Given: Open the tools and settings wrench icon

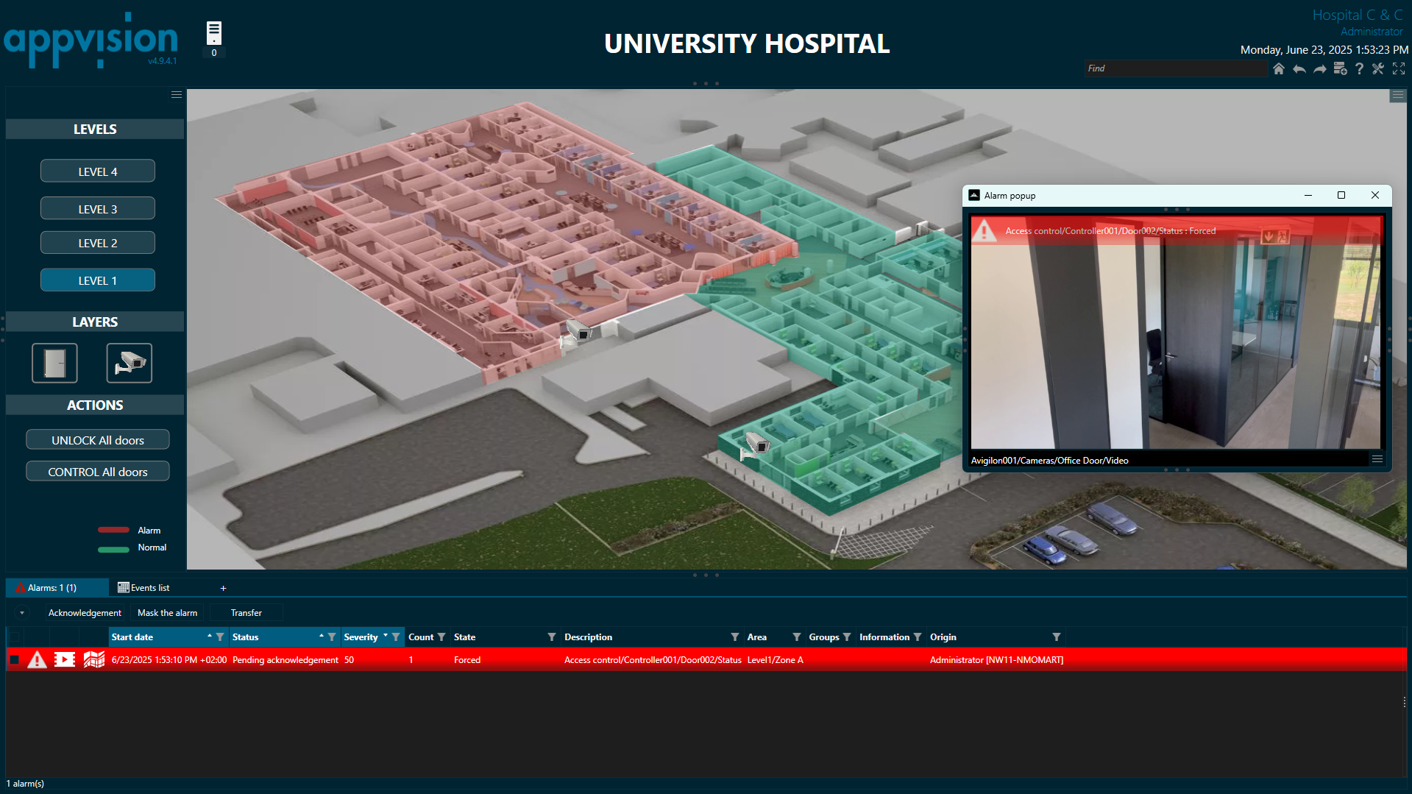Looking at the screenshot, I should pyautogui.click(x=1378, y=68).
